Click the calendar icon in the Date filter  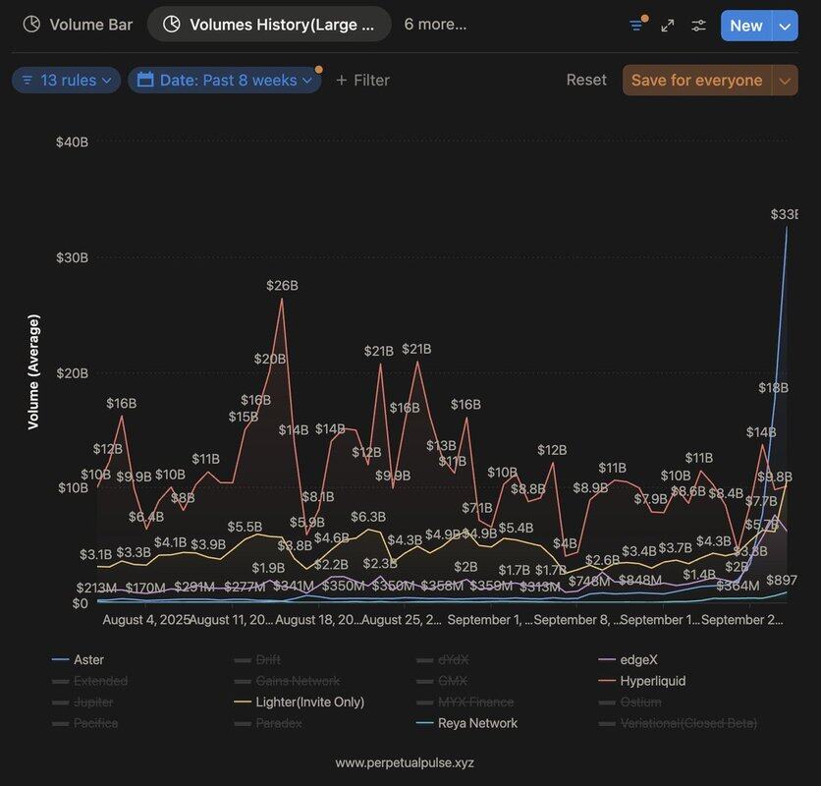coord(145,80)
